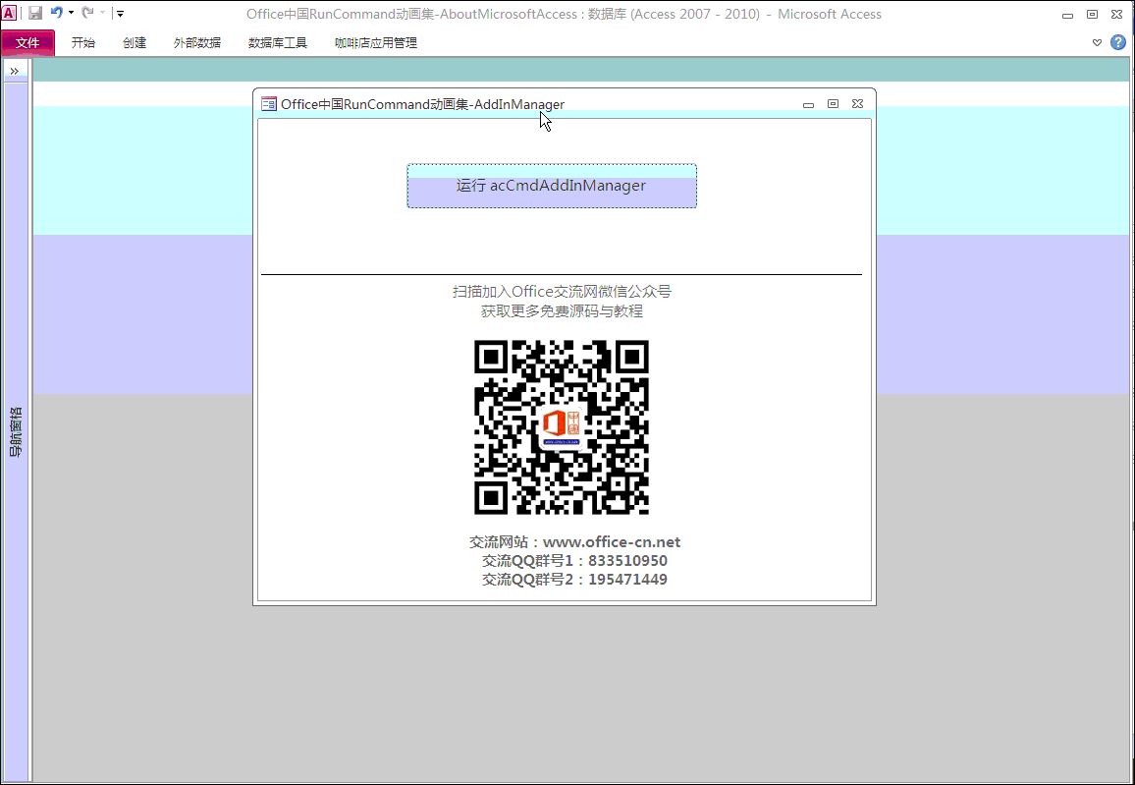1135x785 pixels.
Task: Undo the last action with undo arrow
Action: pyautogui.click(x=57, y=13)
